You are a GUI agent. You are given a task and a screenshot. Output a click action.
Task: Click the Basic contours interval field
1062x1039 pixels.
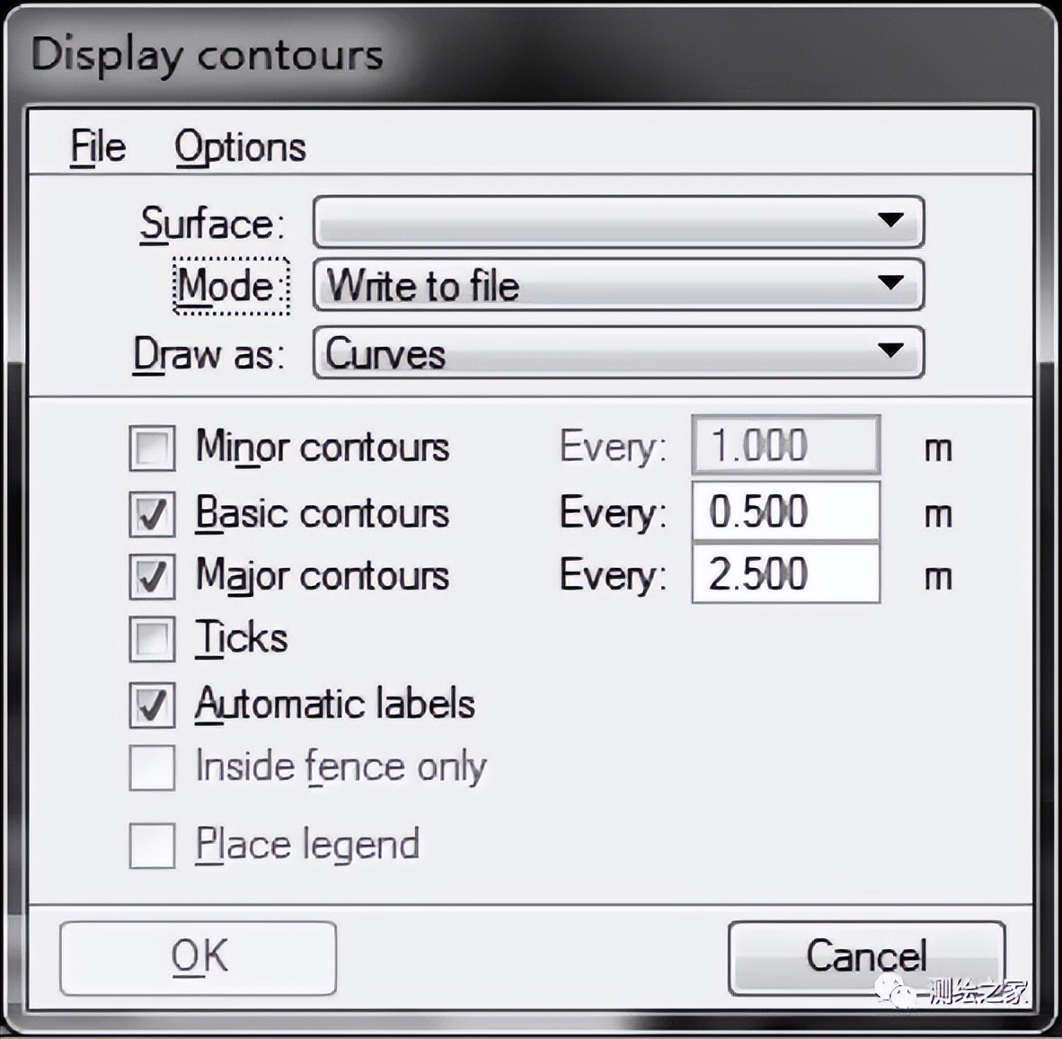click(785, 512)
